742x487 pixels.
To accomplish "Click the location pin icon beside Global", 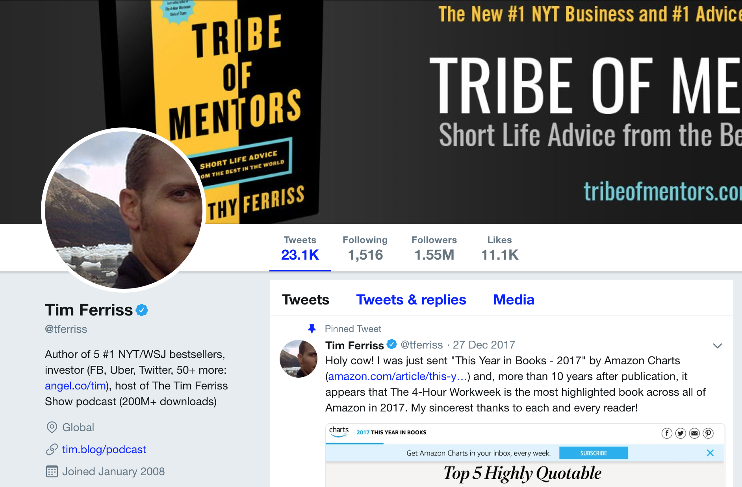I will tap(52, 427).
